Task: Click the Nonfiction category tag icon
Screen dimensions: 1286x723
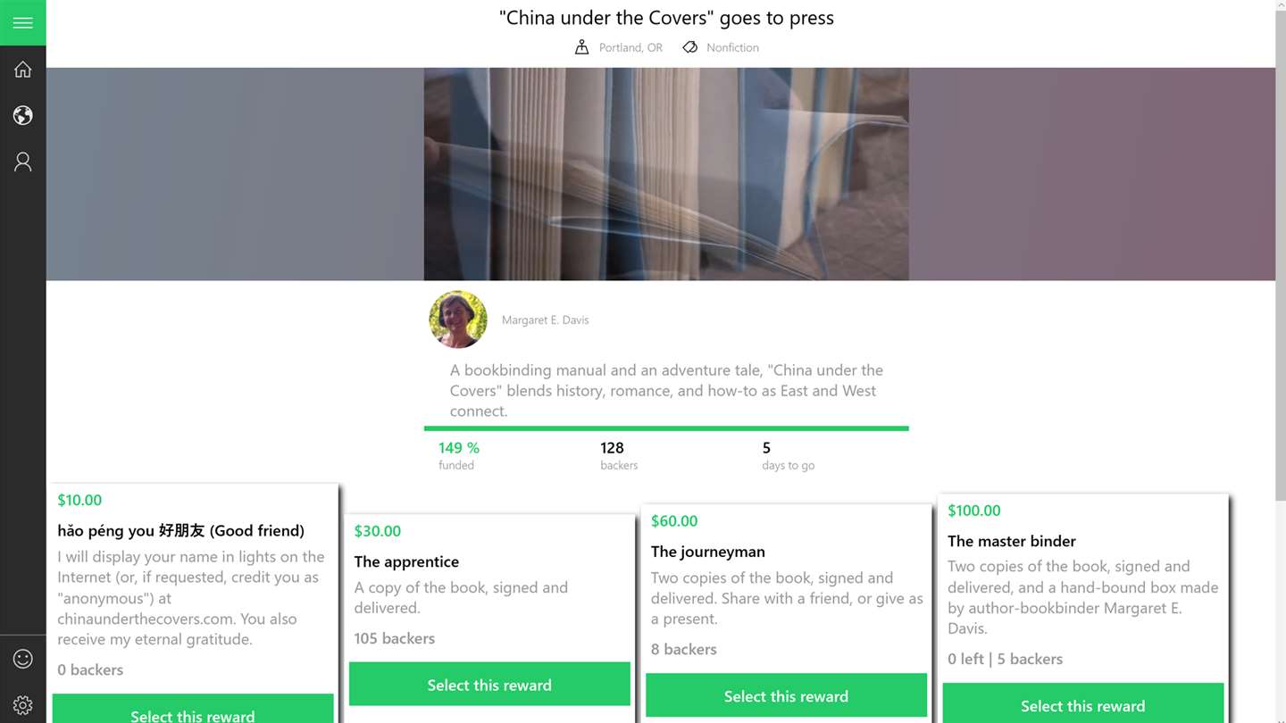Action: pos(690,47)
